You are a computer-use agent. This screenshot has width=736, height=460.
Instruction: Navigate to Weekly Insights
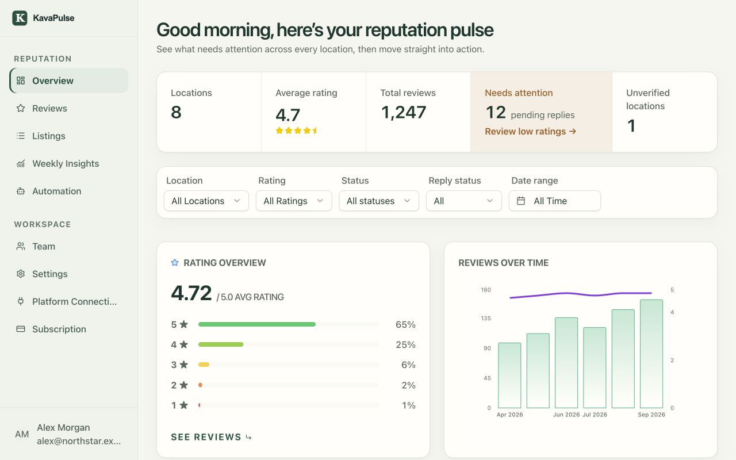pyautogui.click(x=69, y=163)
